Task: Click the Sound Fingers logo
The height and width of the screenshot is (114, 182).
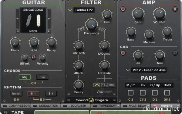Action: point(92,100)
